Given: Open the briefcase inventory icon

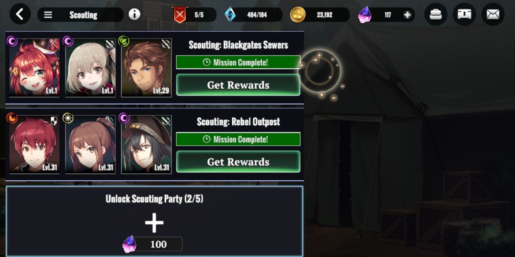Looking at the screenshot, I should pyautogui.click(x=436, y=14).
